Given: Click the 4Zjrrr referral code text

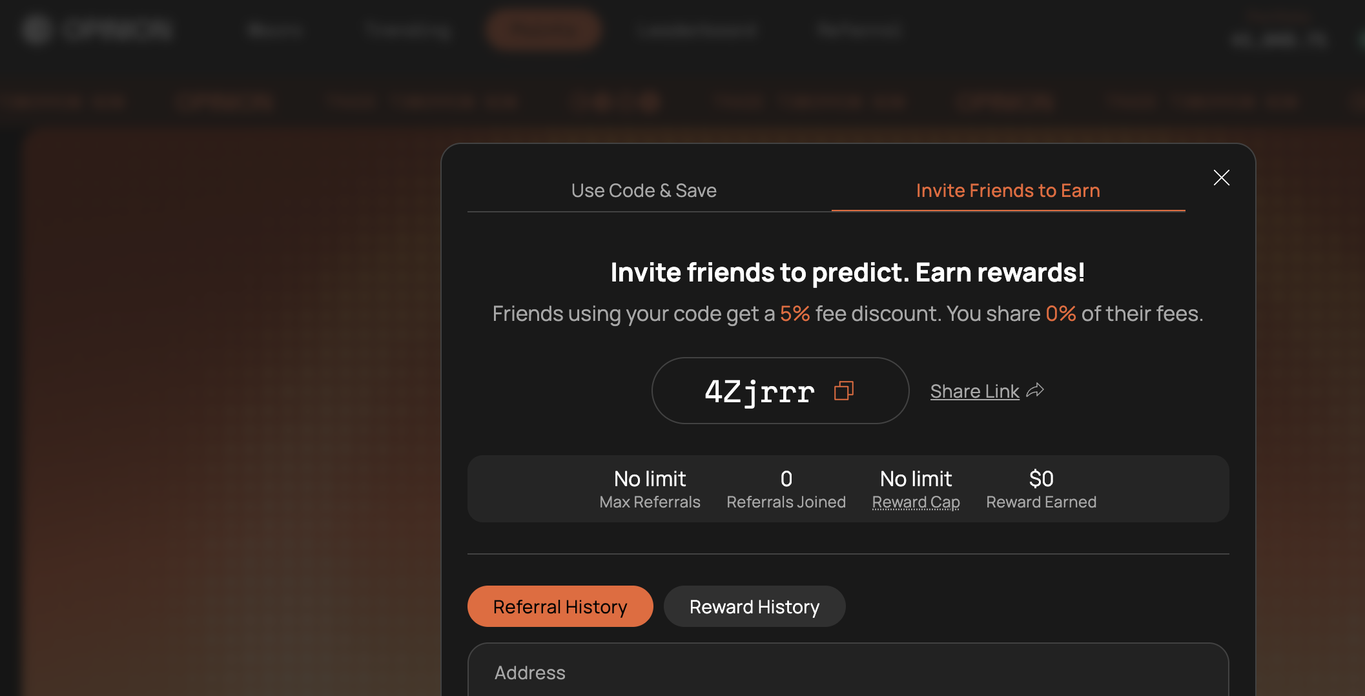Looking at the screenshot, I should click(x=759, y=391).
